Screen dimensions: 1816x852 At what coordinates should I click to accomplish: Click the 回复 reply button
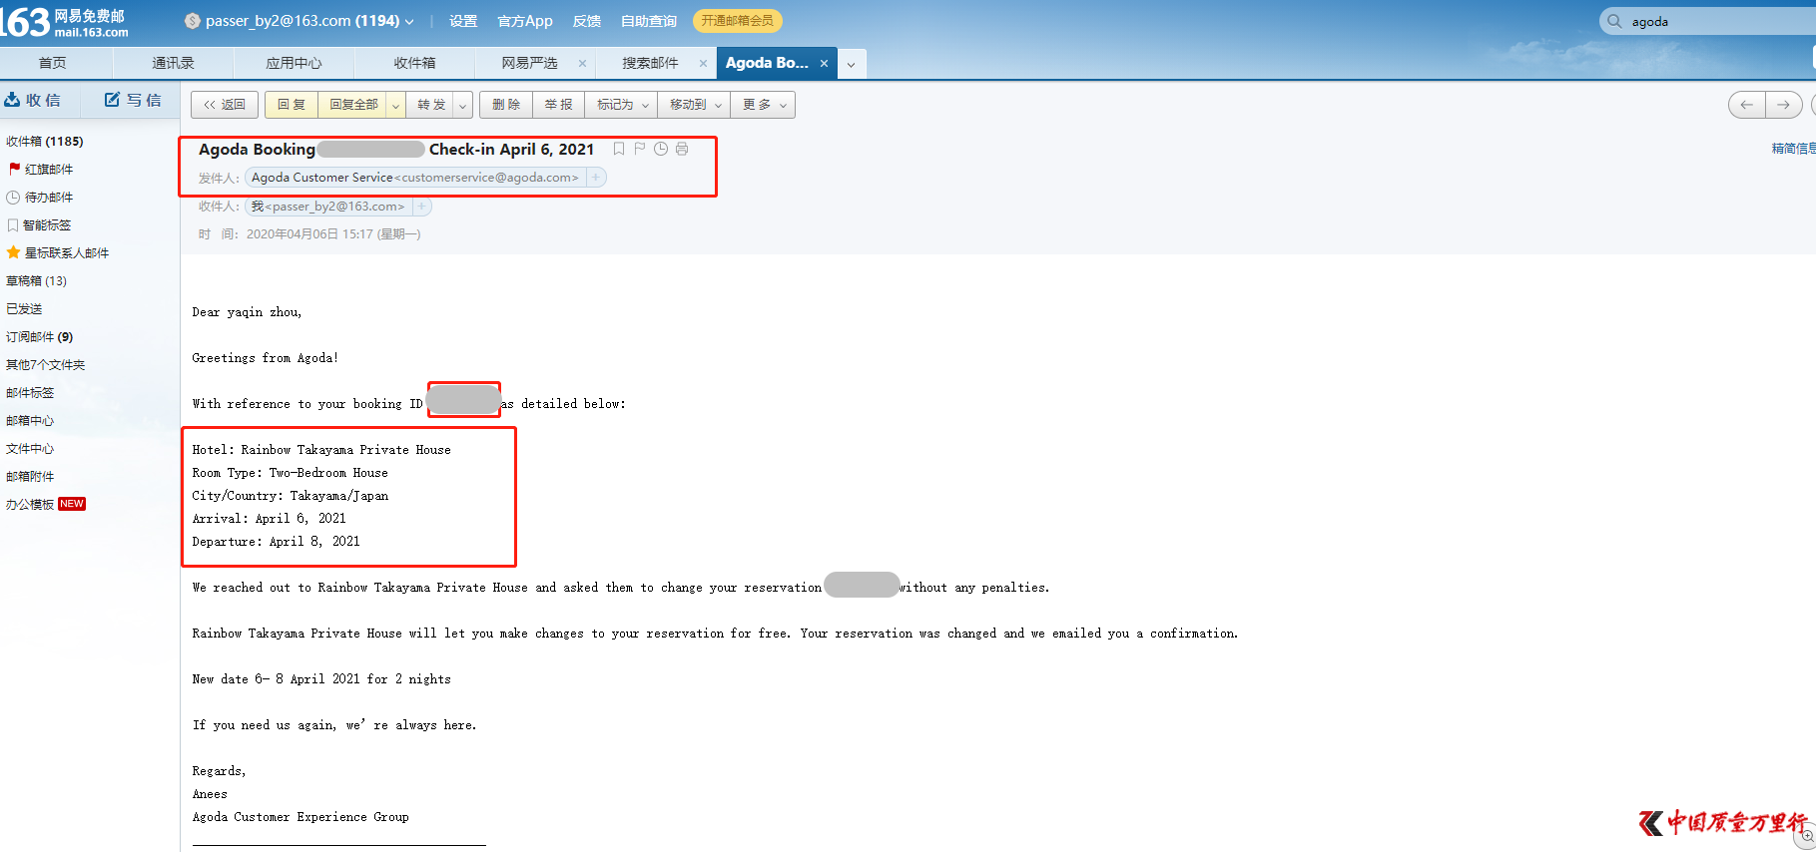click(292, 105)
